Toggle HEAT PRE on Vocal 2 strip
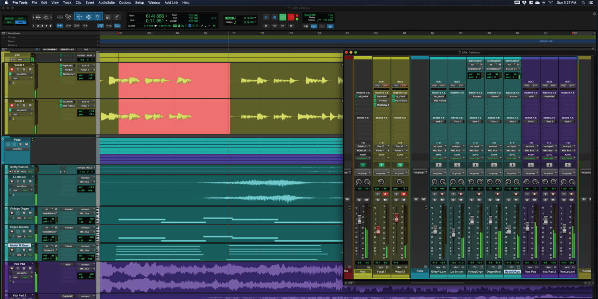The width and height of the screenshot is (598, 299). [x=397, y=85]
